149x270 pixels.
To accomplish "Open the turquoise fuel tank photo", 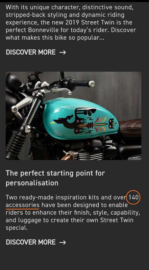I will (x=73, y=116).
